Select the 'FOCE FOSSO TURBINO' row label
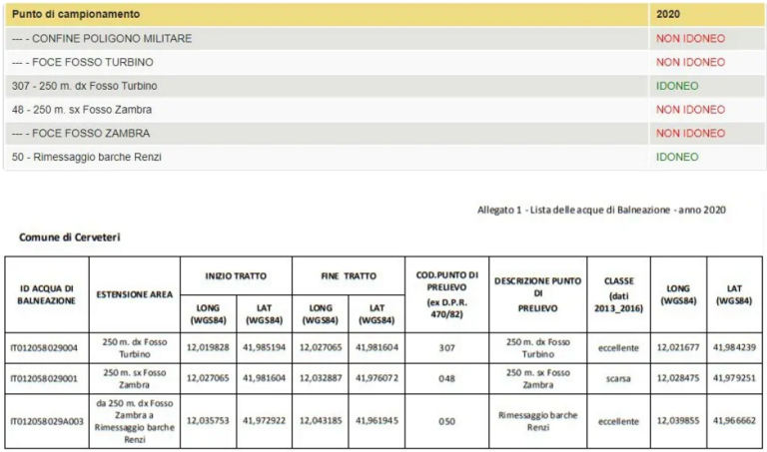This screenshot has width=767, height=452. click(83, 62)
